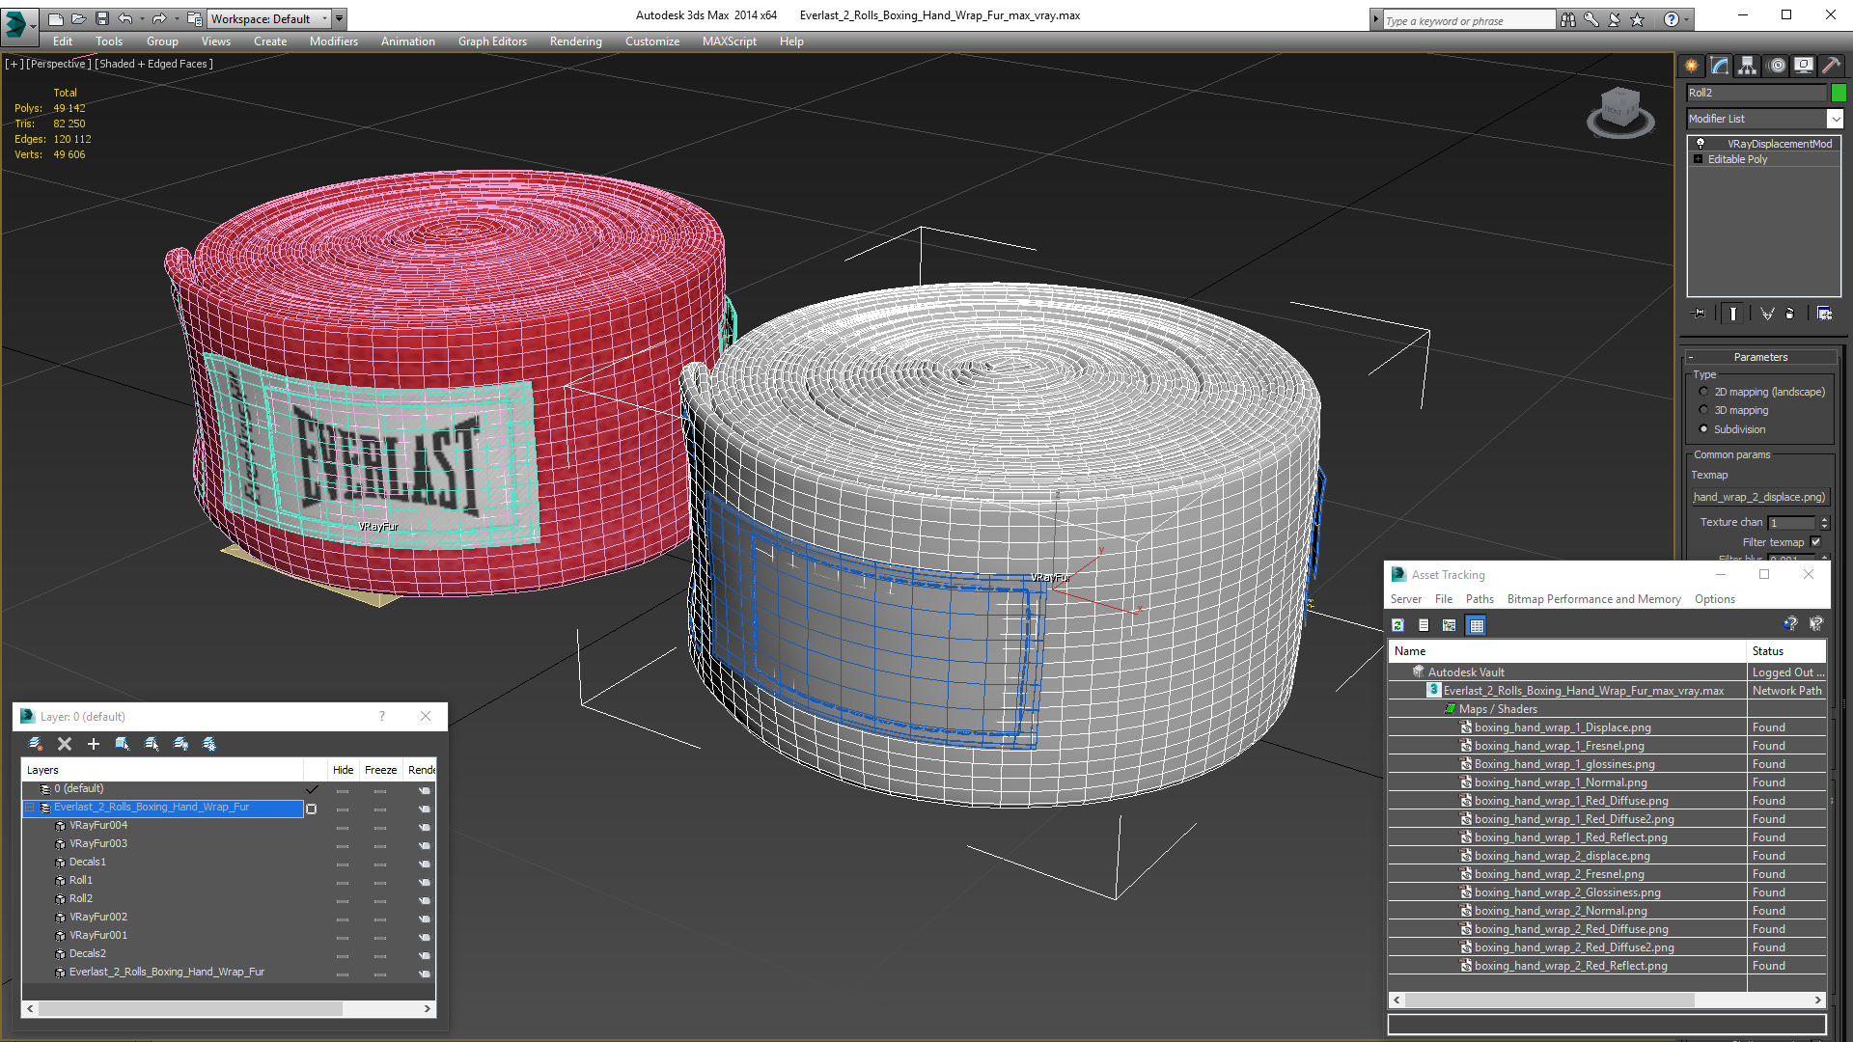Click the Vault help icon in Asset Tracking
The image size is (1853, 1042).
point(1790,624)
